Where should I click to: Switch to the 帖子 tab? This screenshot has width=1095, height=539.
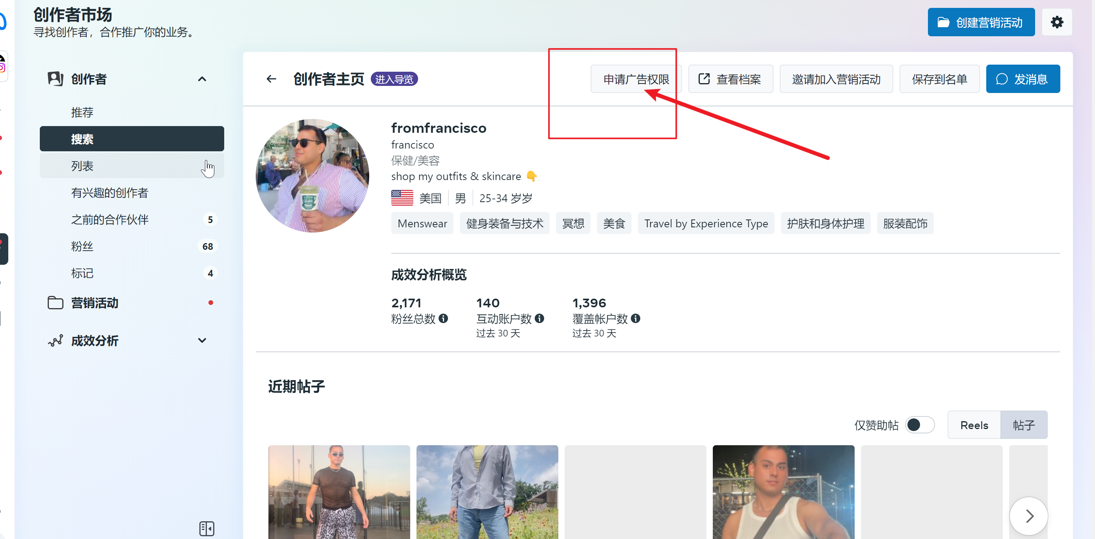(1024, 425)
